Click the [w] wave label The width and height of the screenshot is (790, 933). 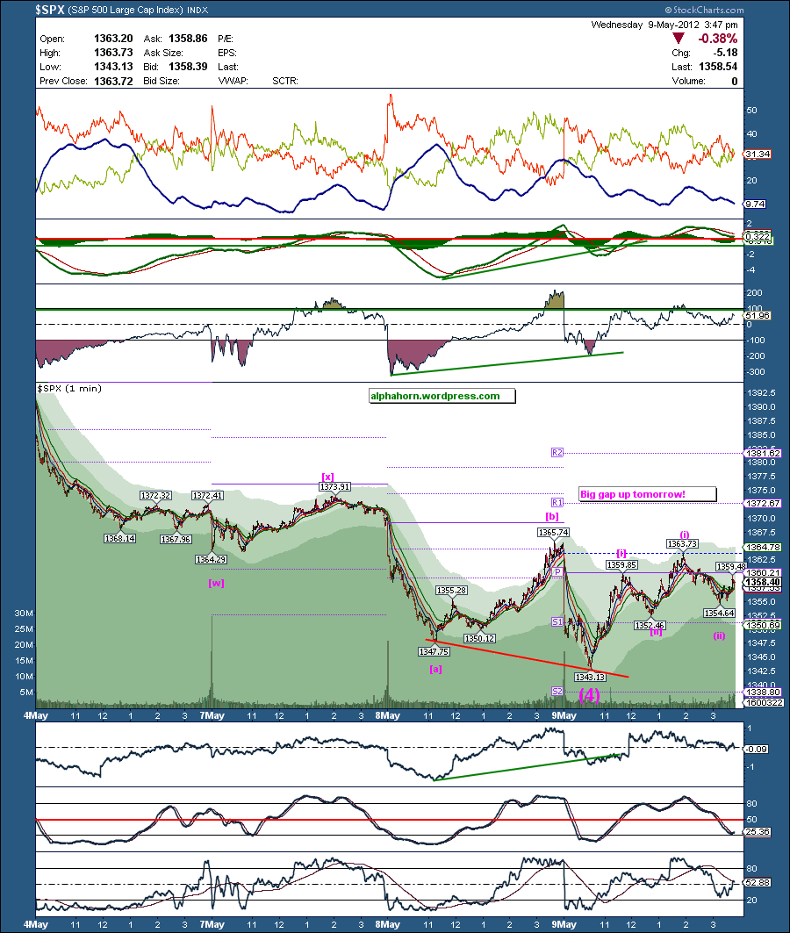[x=216, y=583]
